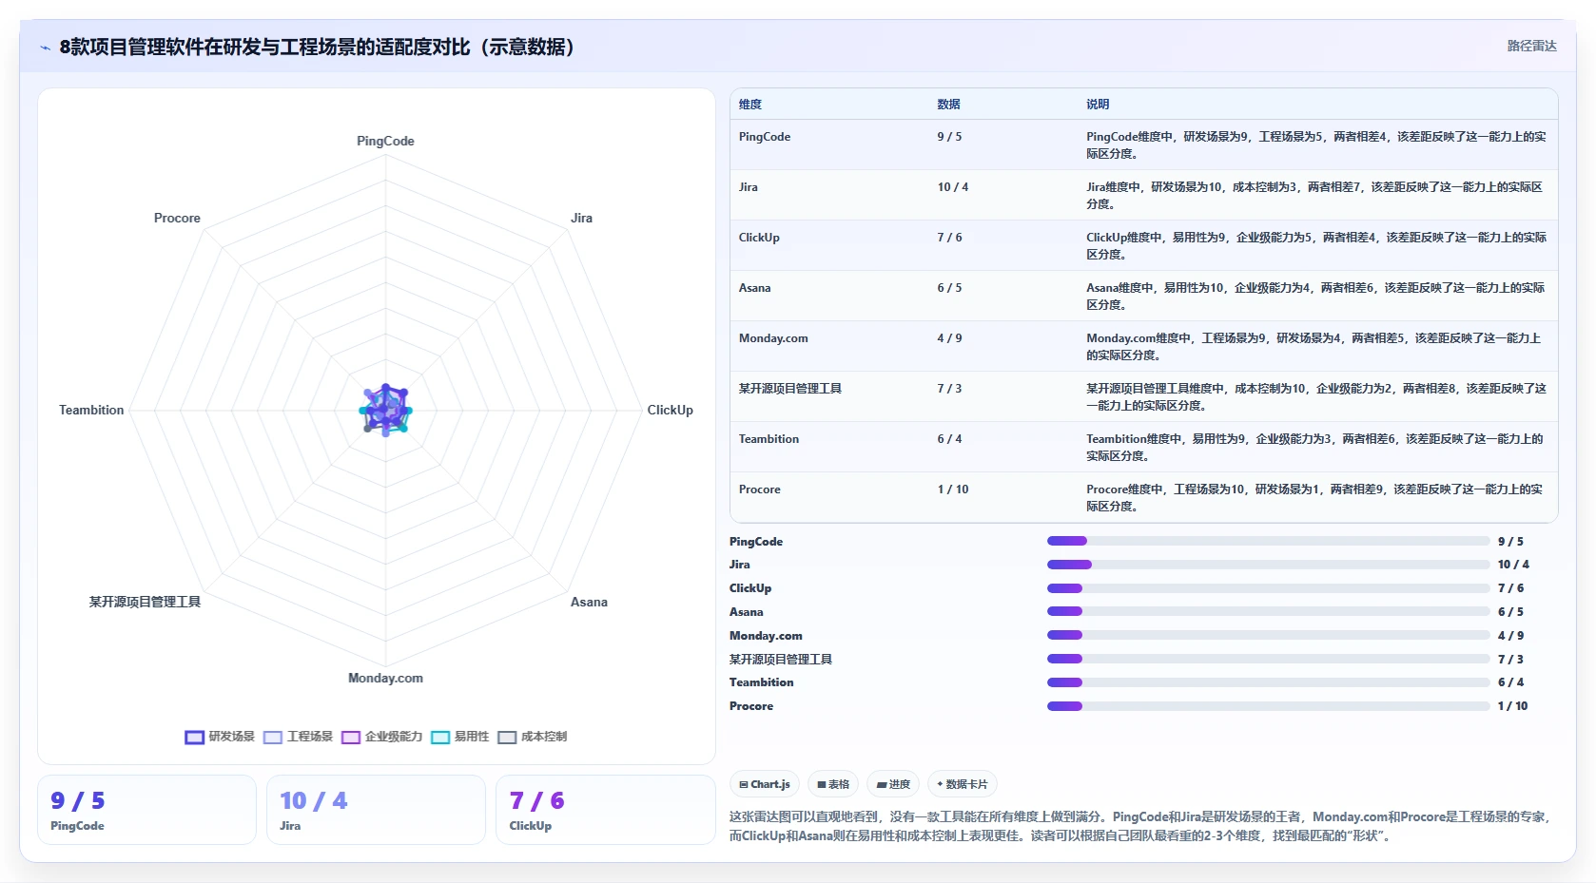
Task: Click the chart title heading text
Action: click(x=321, y=48)
